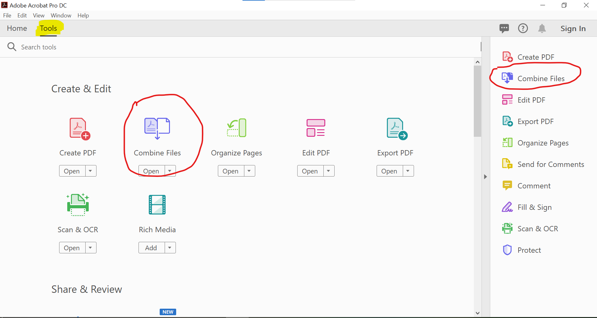Collapse the right tools pane with arrow

(x=485, y=177)
